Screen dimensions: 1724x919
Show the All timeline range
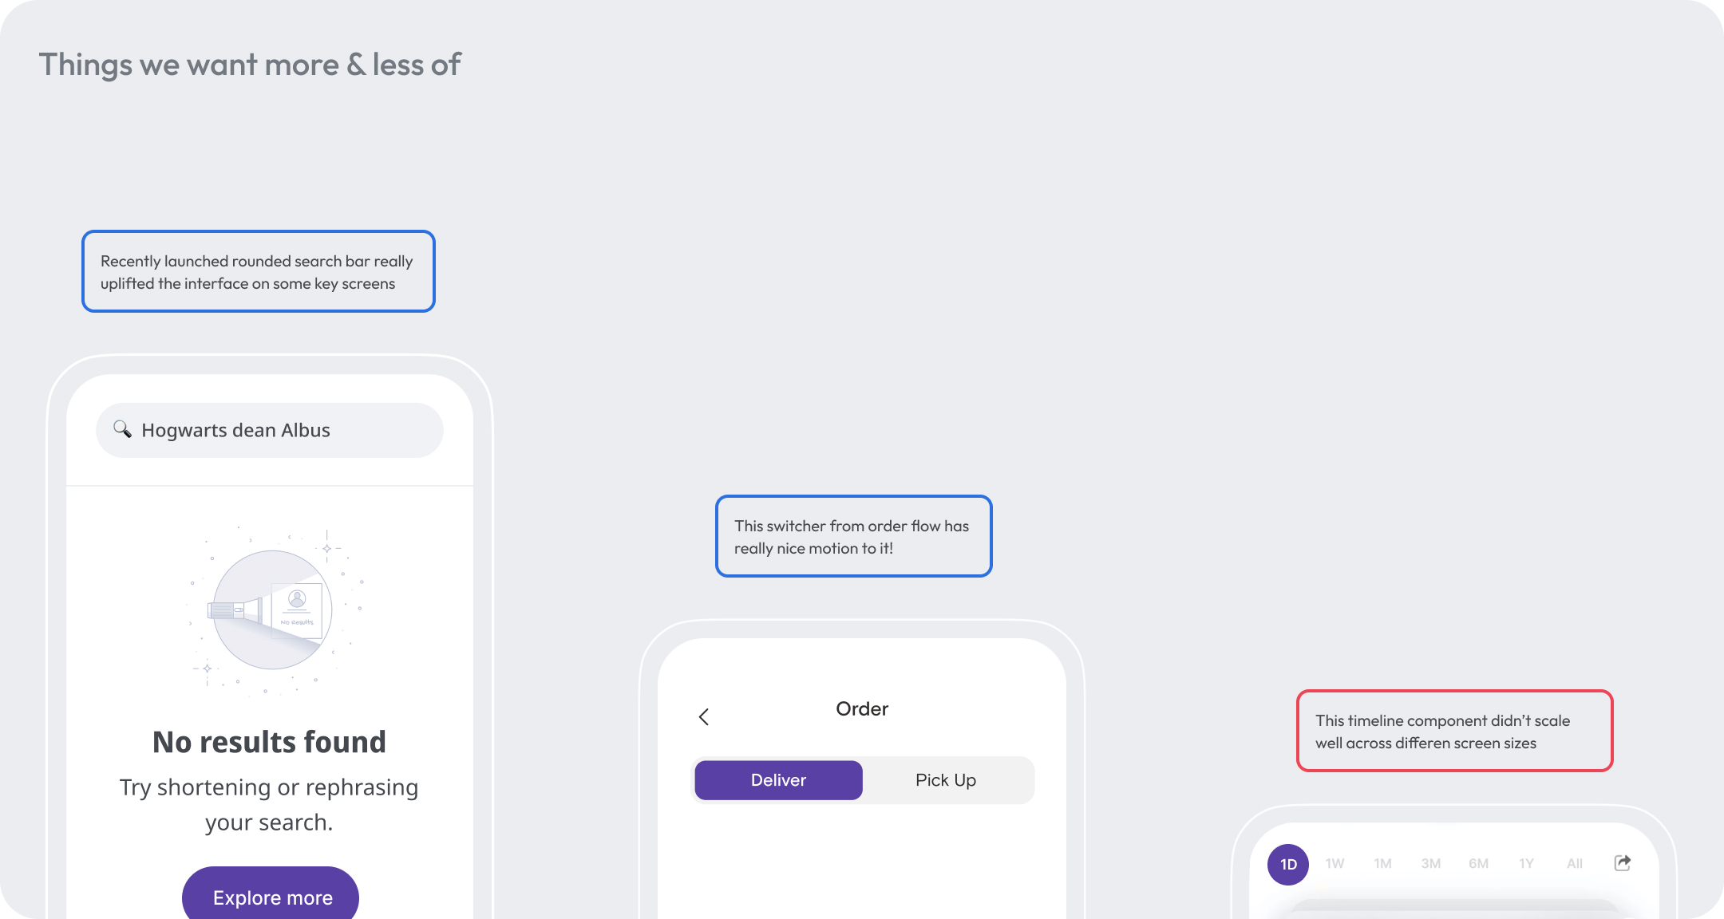[1574, 864]
